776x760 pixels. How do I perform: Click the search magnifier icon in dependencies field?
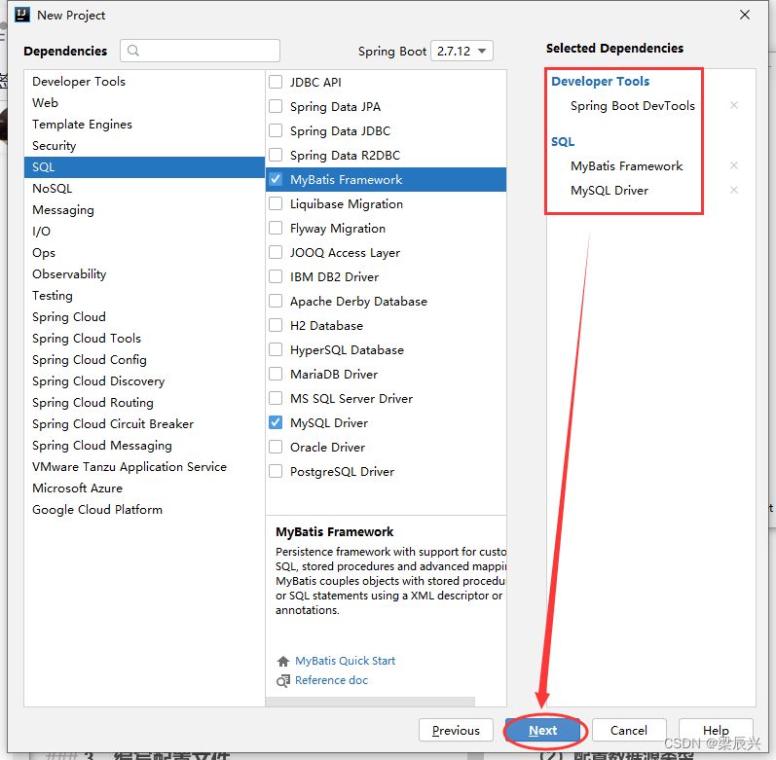coord(133,51)
